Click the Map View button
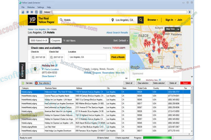The height and width of the screenshot is (140, 211). coord(172,29)
